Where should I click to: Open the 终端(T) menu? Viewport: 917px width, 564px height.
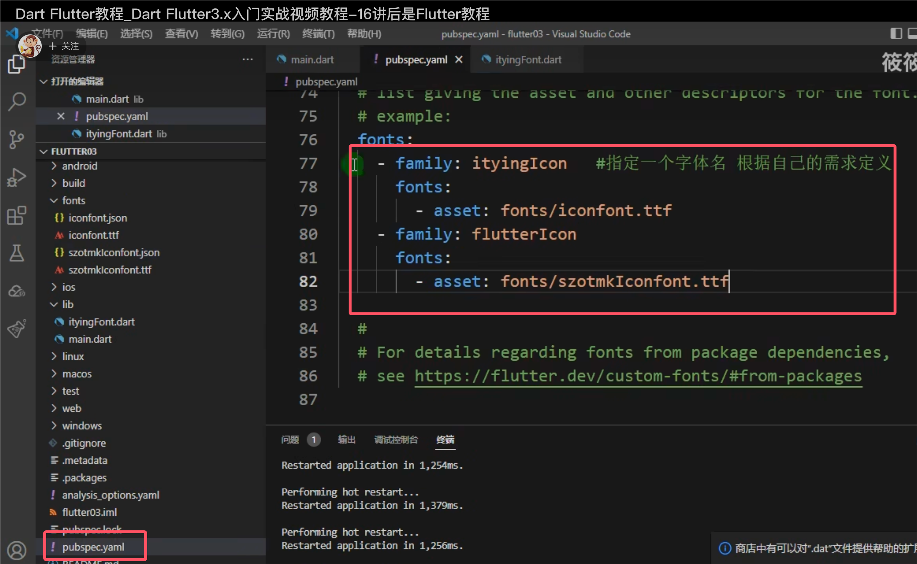click(319, 34)
